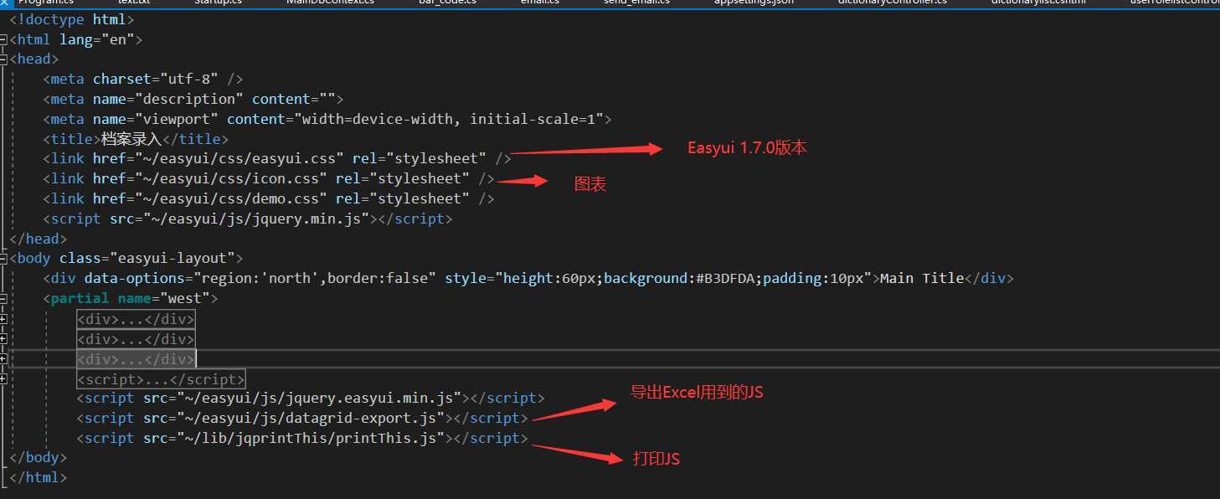Switch to the email.cs tab
Viewport: 1220px width, 499px height.
539,3
